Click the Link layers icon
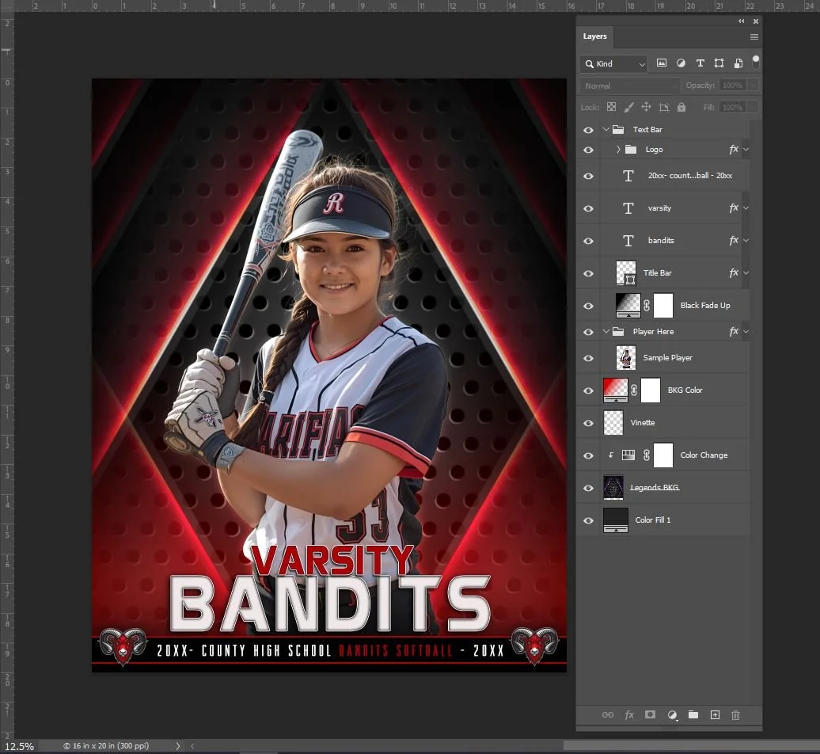 tap(608, 714)
